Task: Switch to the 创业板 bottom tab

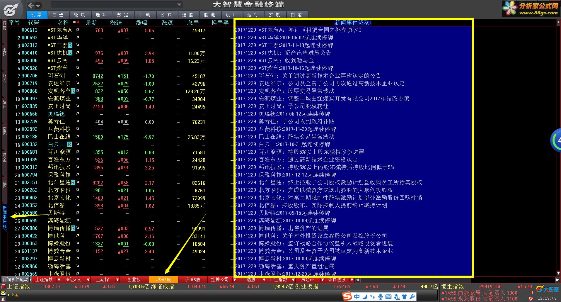Action: 134,280
